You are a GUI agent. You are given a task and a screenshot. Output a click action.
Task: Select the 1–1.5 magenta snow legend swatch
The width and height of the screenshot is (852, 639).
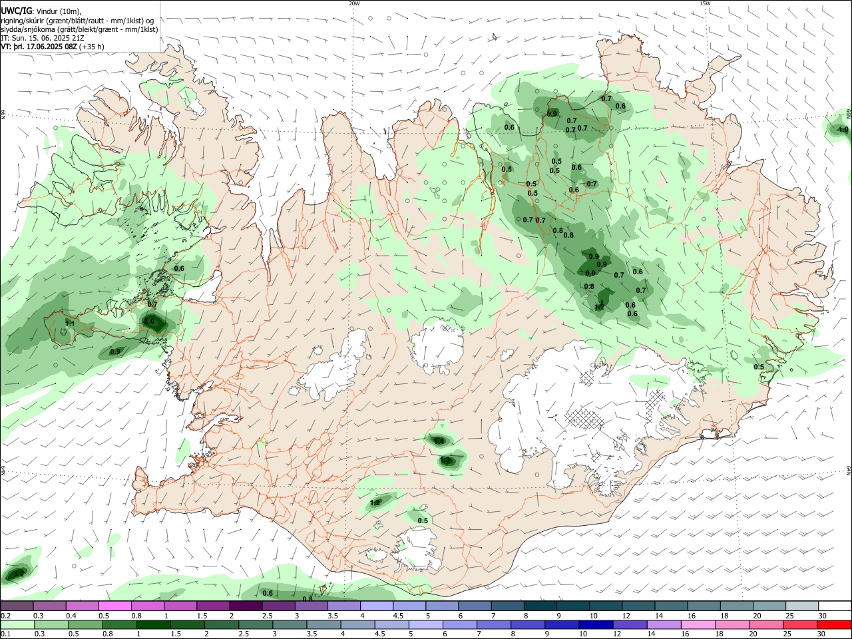180,606
